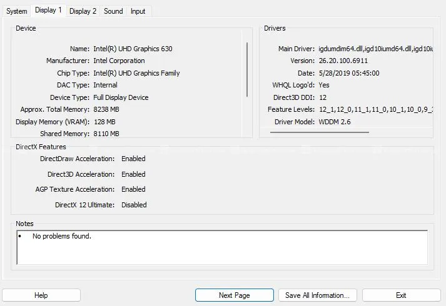The width and height of the screenshot is (446, 306).
Task: Click the WDDM 2.6 driver model value
Action: tap(335, 122)
